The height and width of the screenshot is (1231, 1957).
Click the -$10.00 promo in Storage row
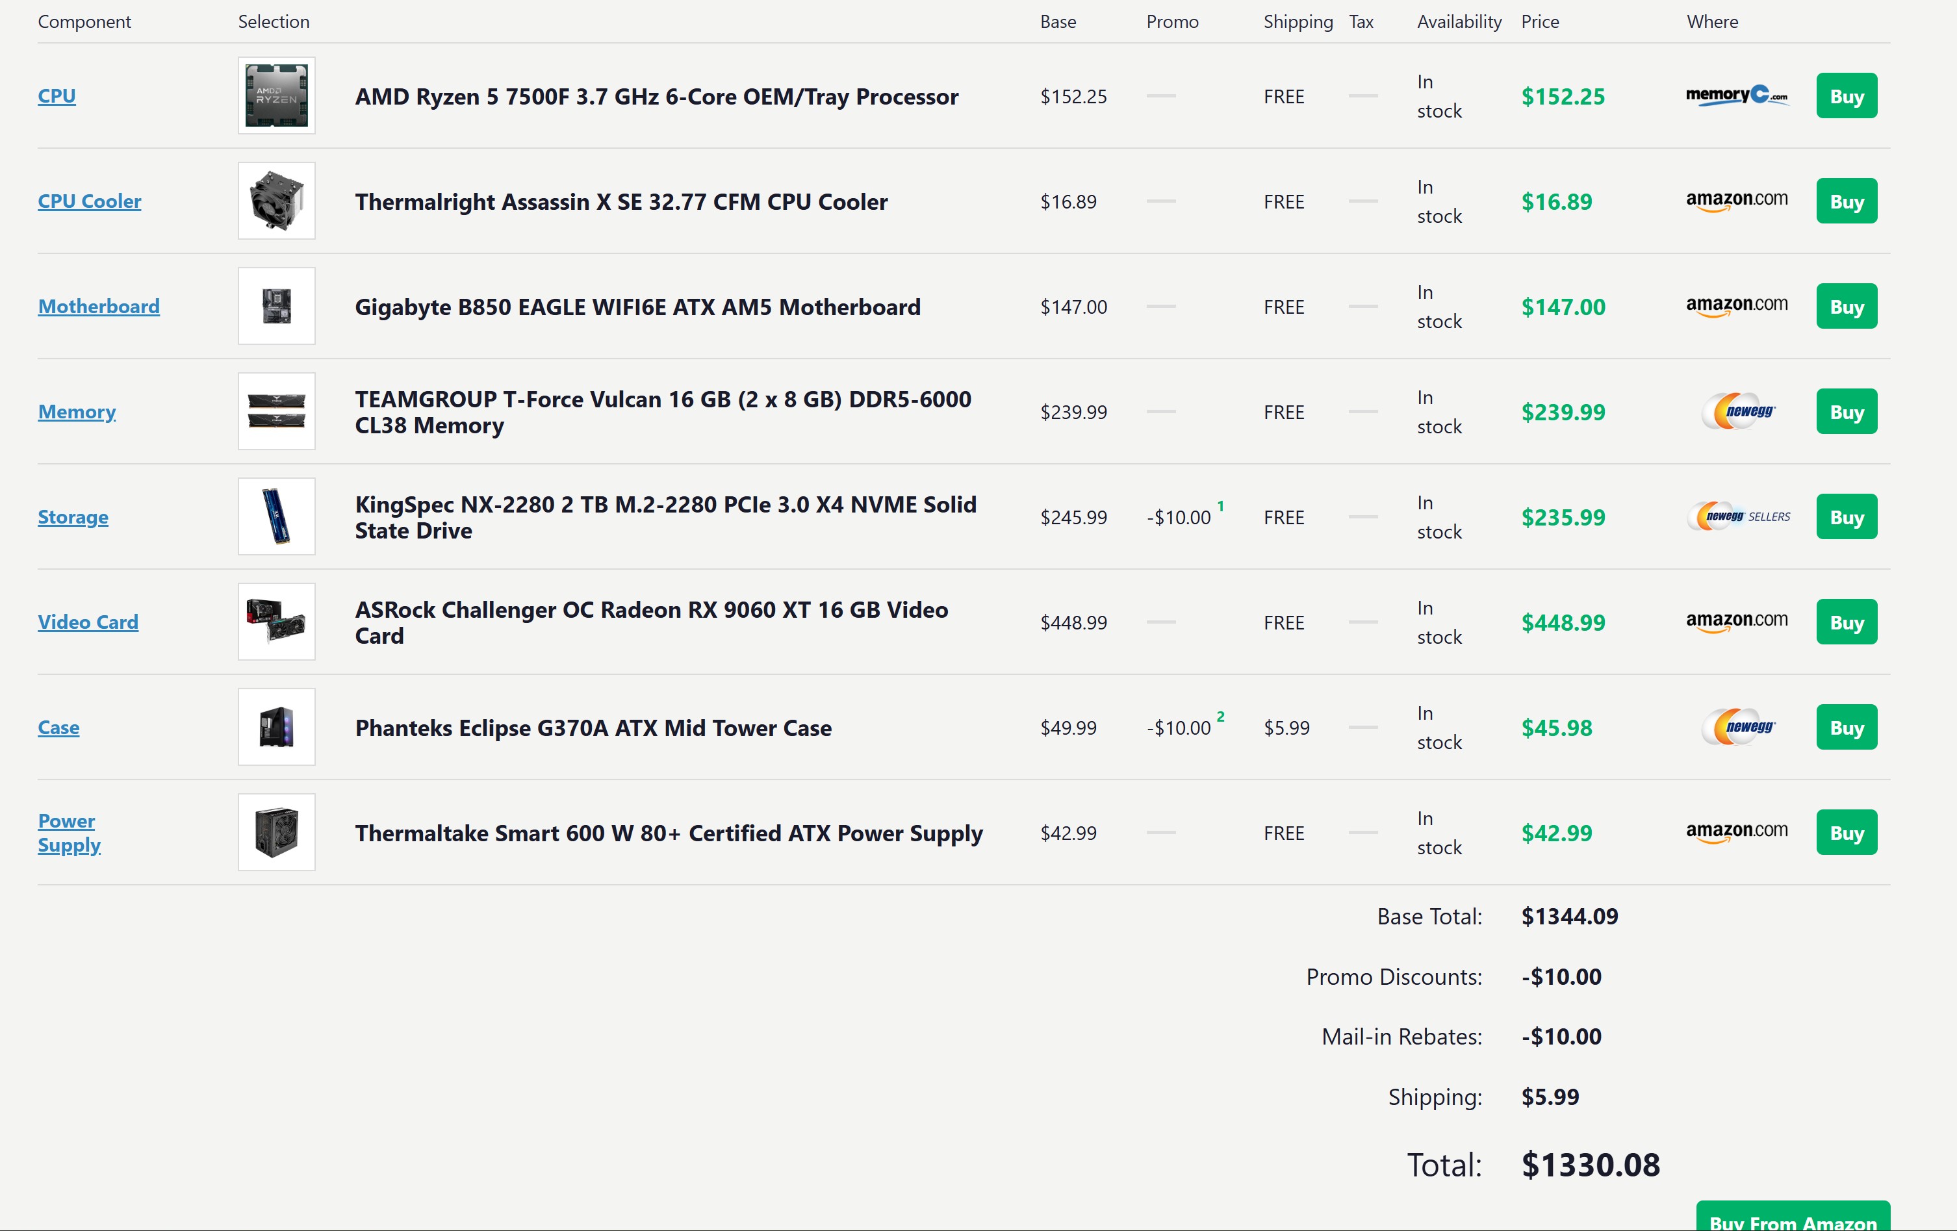(1179, 518)
